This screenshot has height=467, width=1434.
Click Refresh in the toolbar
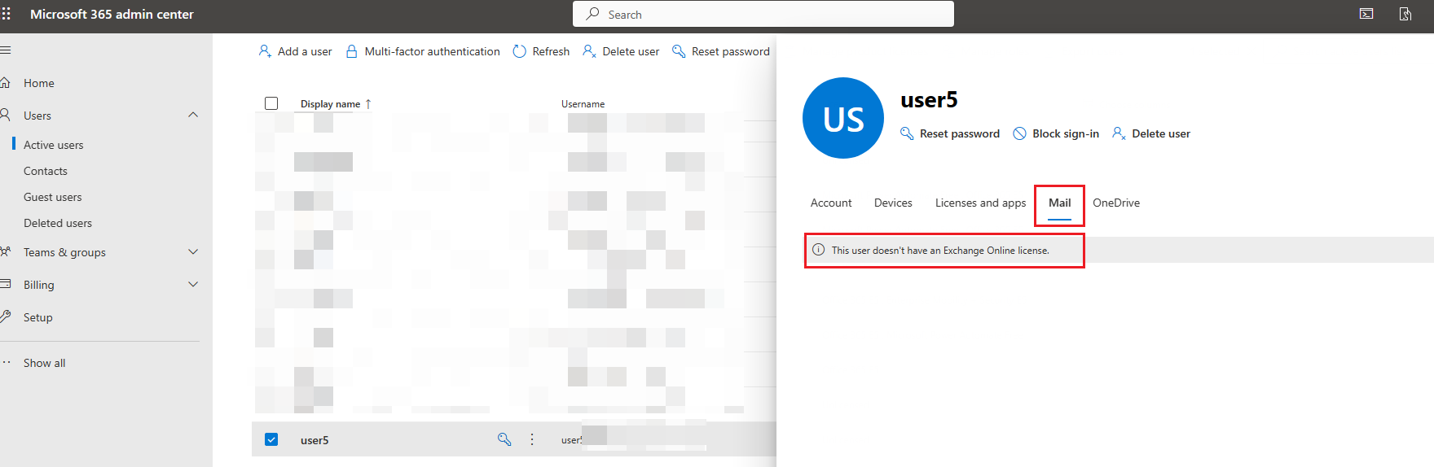[541, 51]
